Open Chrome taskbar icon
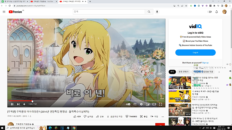 click(74, 128)
